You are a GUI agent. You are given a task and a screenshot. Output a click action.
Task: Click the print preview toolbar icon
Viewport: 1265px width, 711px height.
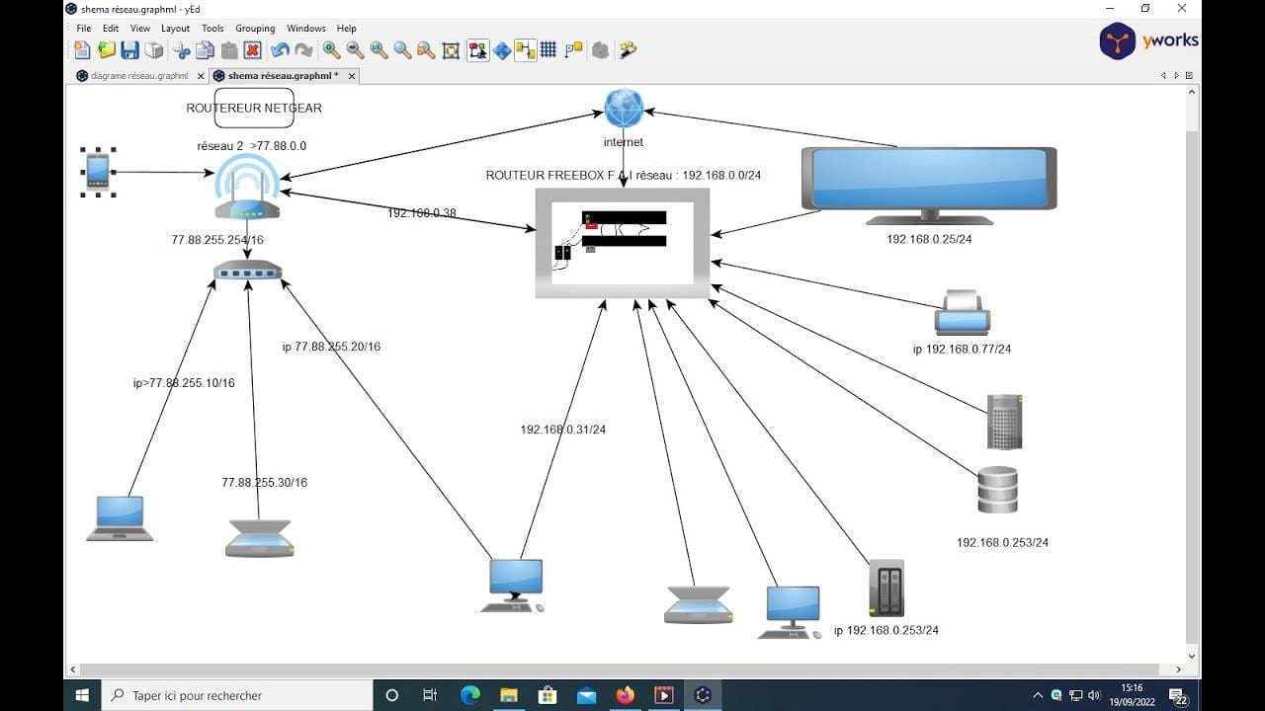coord(154,50)
